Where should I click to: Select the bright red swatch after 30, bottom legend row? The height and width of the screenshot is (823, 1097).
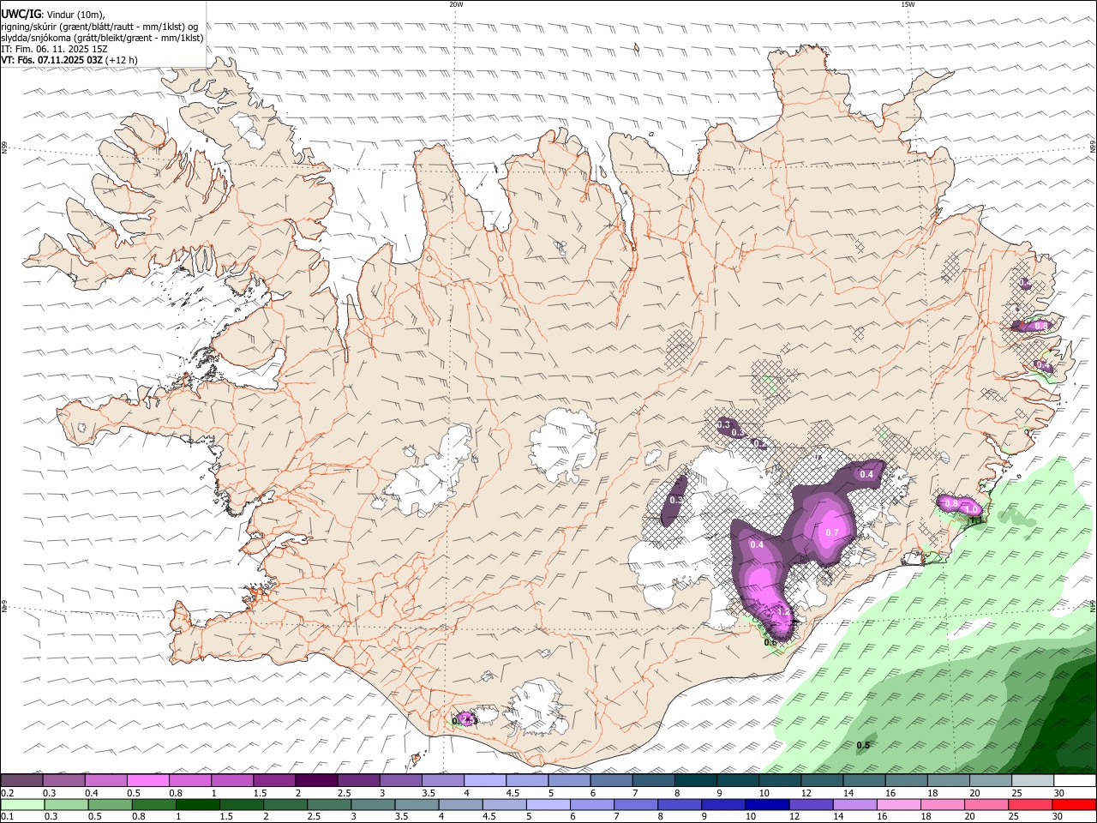pos(1074,805)
